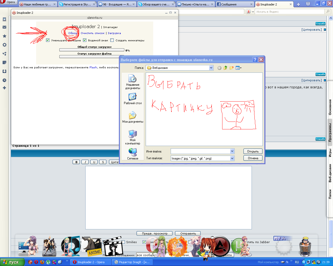Click the message text area
Image resolution: width=333 pixels, height=266 pixels.
point(169,198)
